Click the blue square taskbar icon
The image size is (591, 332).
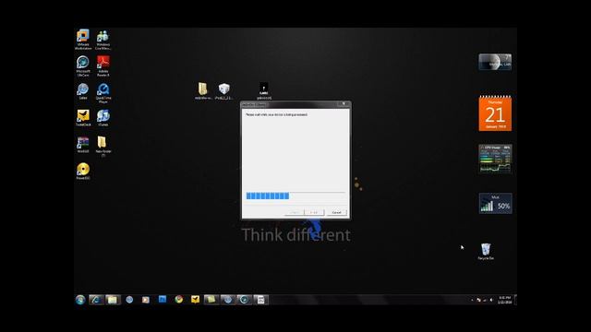point(163,299)
